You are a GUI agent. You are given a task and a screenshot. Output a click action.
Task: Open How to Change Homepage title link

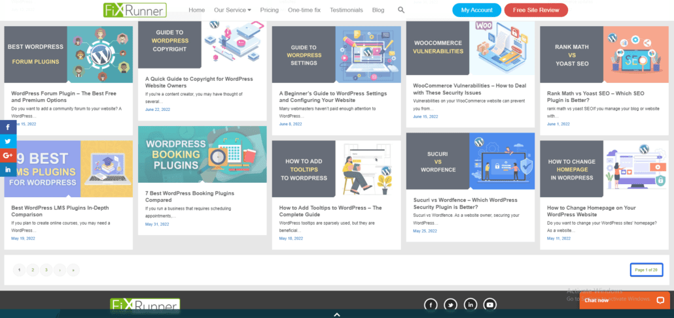(592, 211)
